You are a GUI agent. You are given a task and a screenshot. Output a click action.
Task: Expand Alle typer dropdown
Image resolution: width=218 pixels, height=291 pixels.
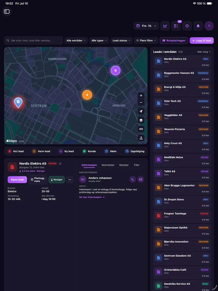tap(99, 40)
